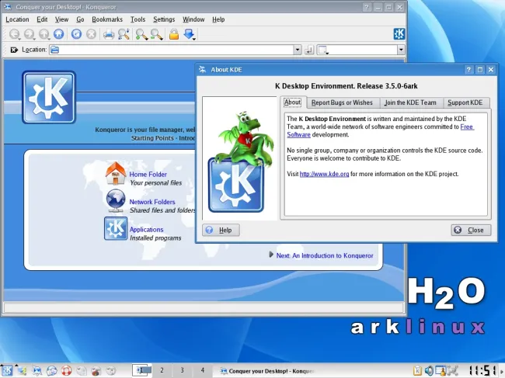Image resolution: width=505 pixels, height=378 pixels.
Task: Open the K Menu in the panel
Action: (x=7, y=370)
